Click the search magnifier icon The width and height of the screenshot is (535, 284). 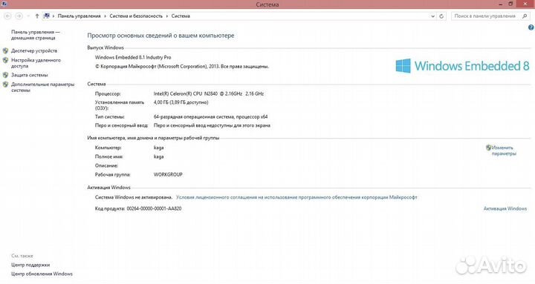(x=525, y=16)
